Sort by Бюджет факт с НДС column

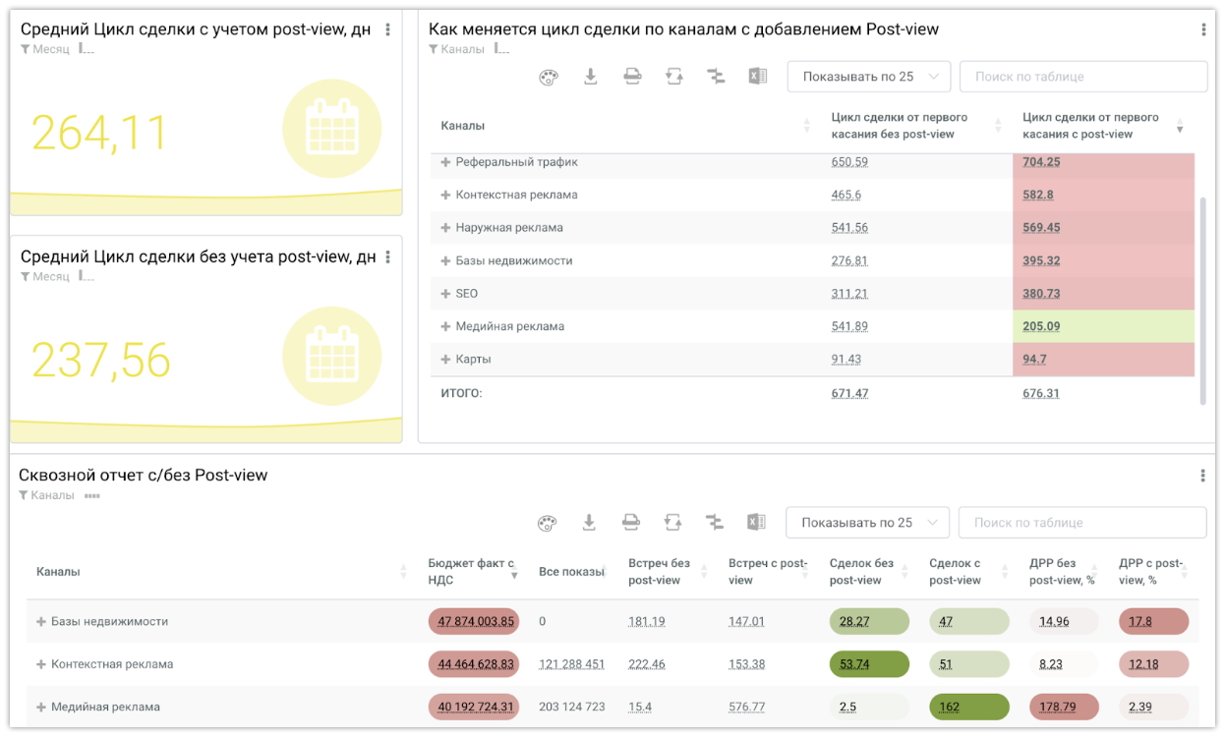click(471, 571)
